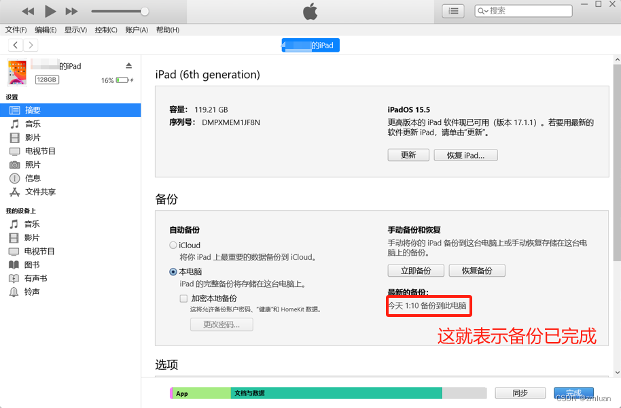Select the 本电脑 backup radio button
Viewport: 621px width, 408px height.
pyautogui.click(x=173, y=271)
